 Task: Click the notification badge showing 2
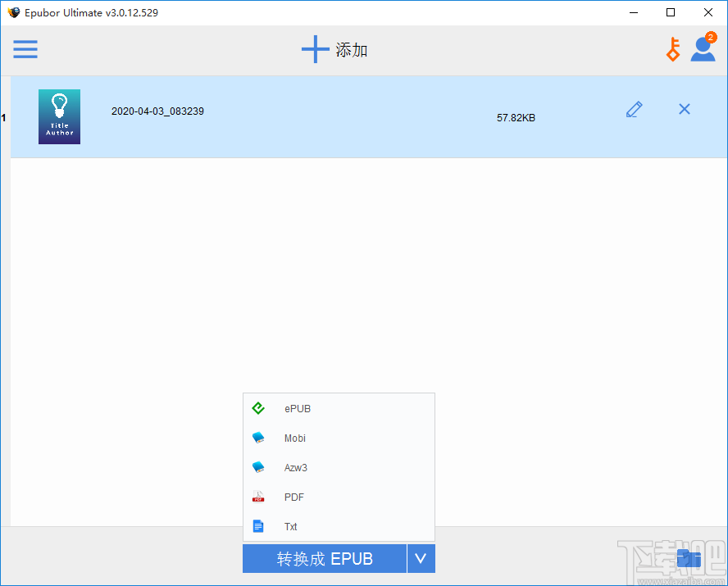710,38
